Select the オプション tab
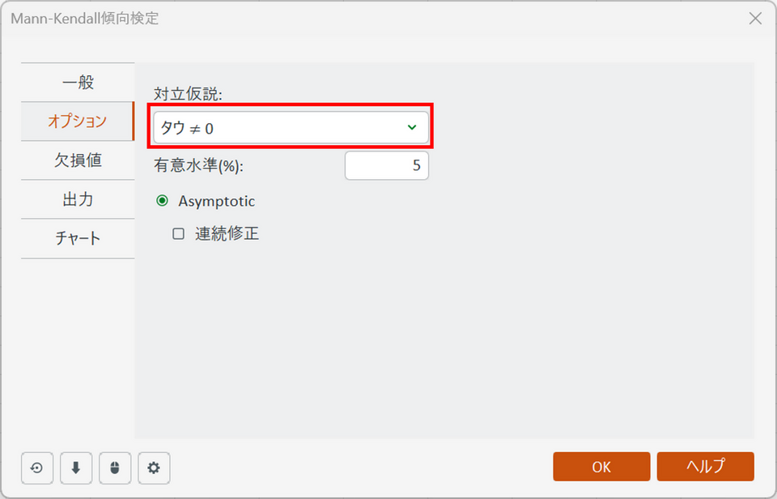 (78, 121)
